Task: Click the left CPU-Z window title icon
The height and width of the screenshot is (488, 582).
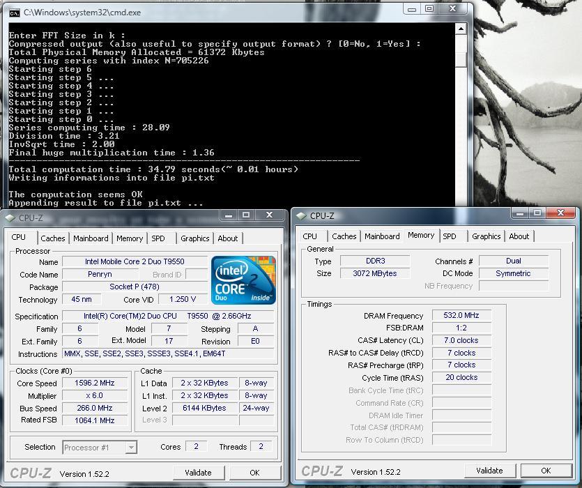Action: 10,218
